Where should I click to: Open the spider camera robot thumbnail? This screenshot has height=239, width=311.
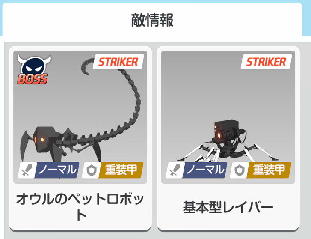point(228,117)
